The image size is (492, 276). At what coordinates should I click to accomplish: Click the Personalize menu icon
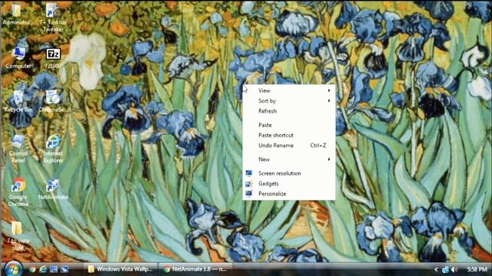coord(249,194)
